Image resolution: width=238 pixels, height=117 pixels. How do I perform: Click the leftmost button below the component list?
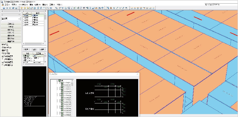coord(26,49)
